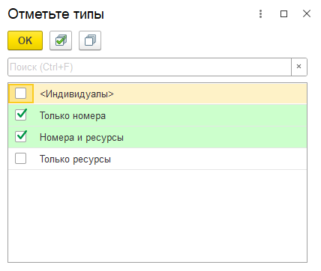Select the <Индивидуалы> row text
The width and height of the screenshot is (321, 271).
(x=76, y=94)
